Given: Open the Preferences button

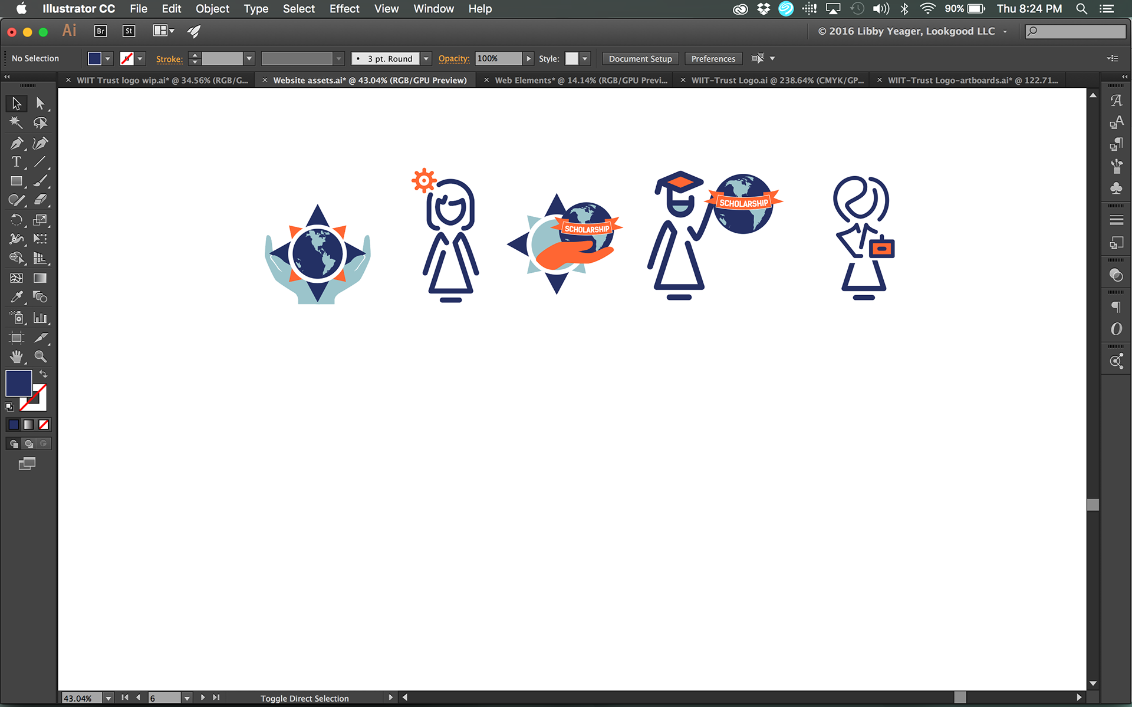Looking at the screenshot, I should pyautogui.click(x=713, y=59).
